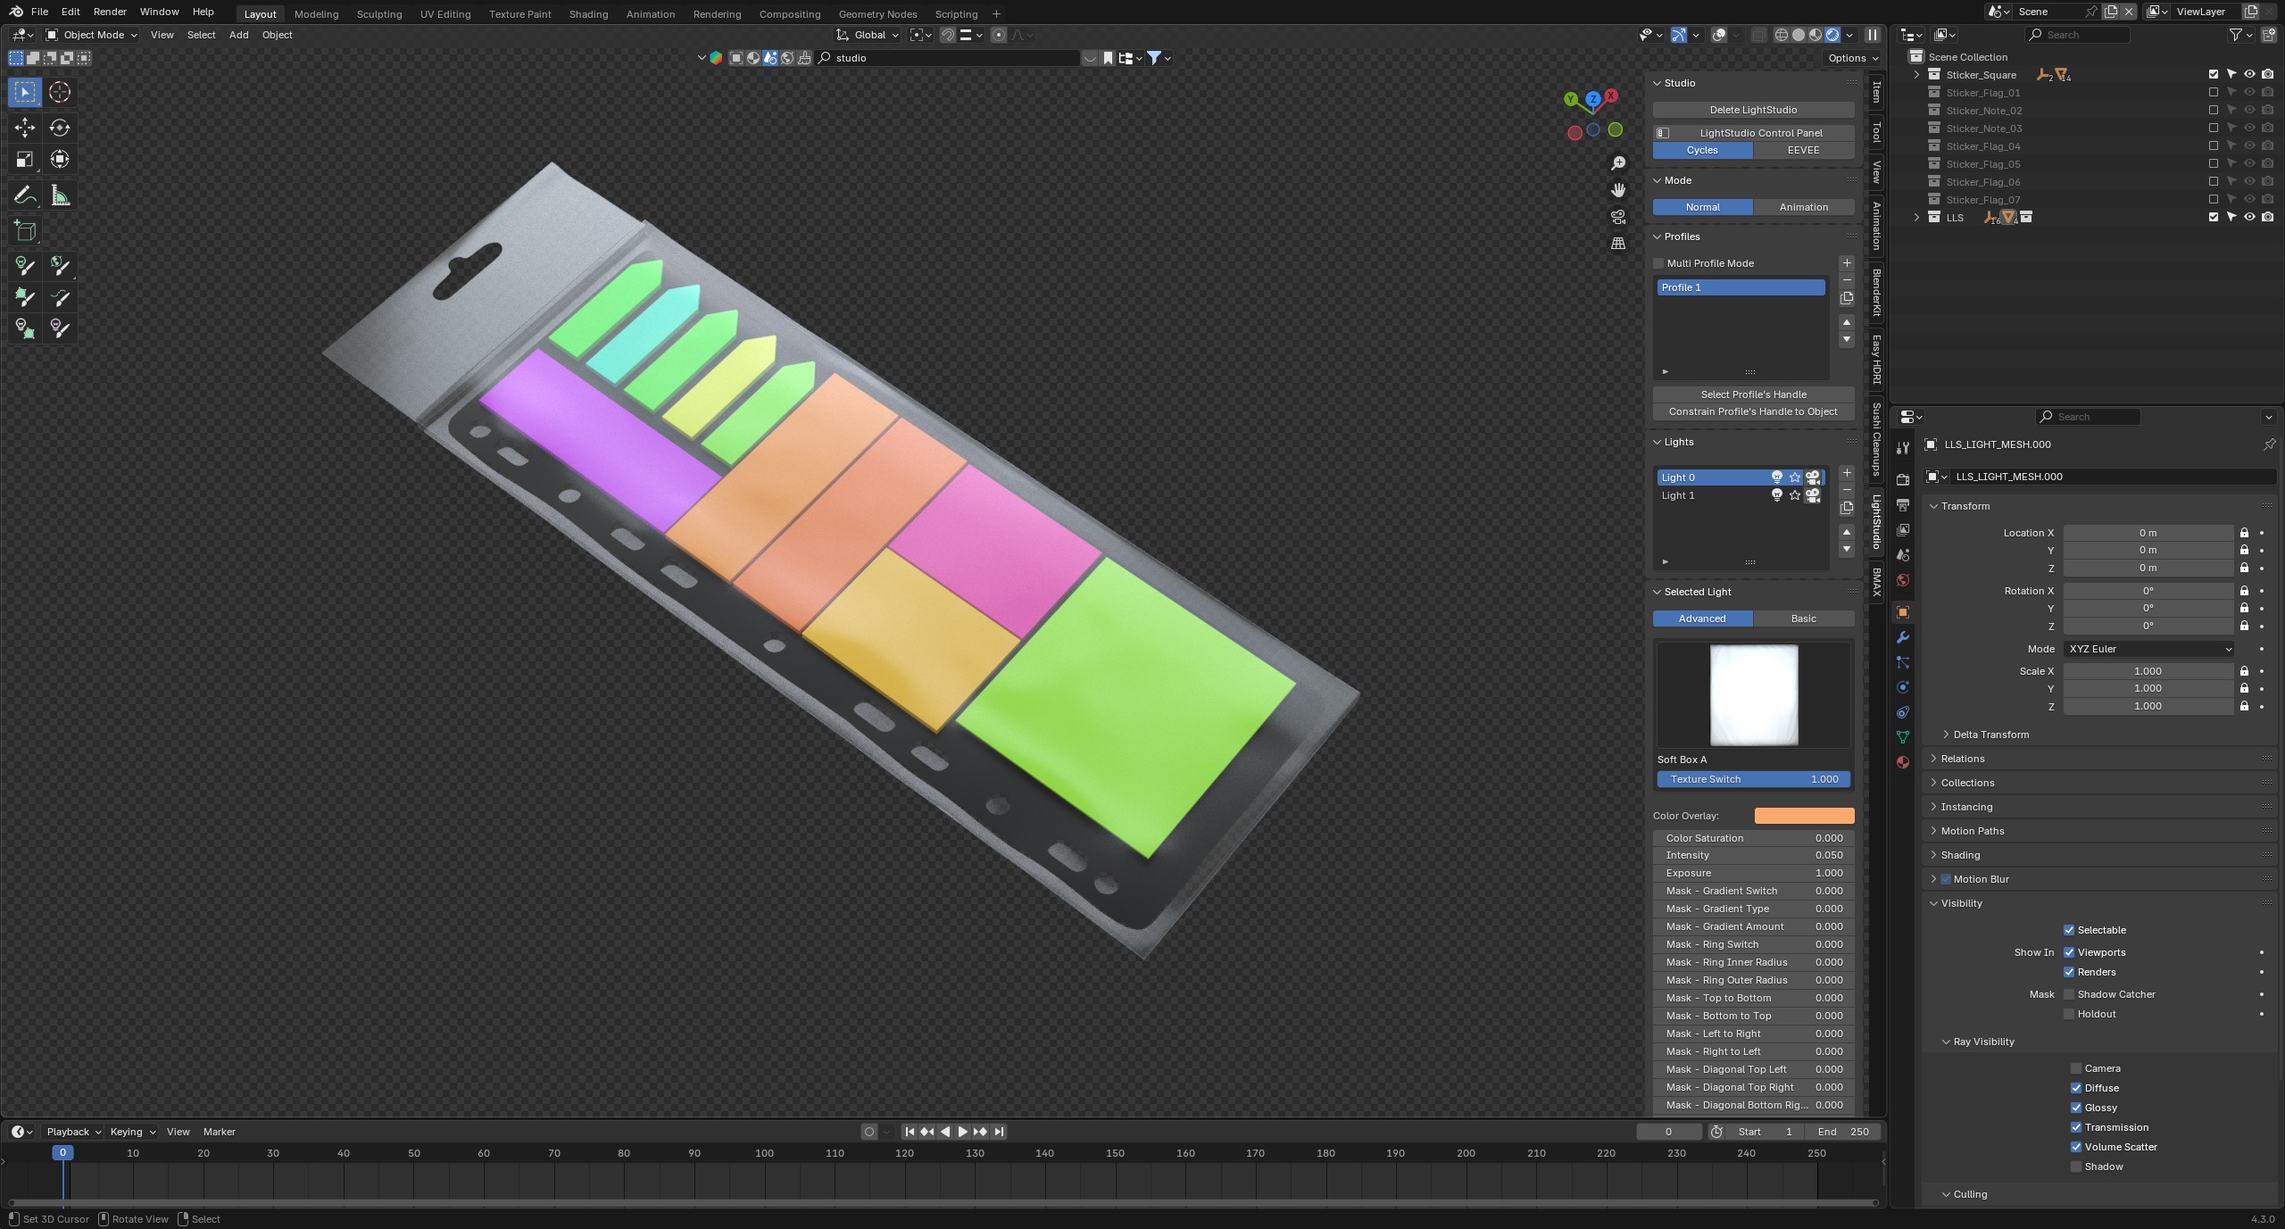
Task: Open the viewport Add menu
Action: (238, 35)
